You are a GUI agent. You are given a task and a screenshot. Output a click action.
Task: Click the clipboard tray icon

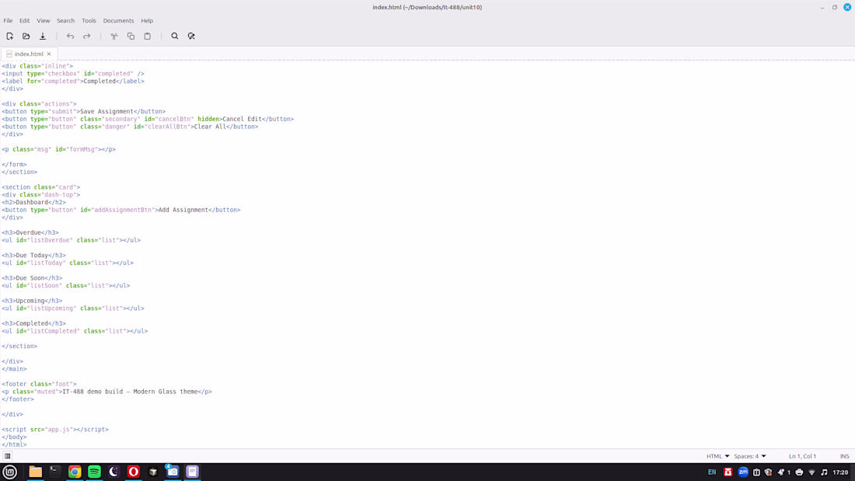click(756, 472)
